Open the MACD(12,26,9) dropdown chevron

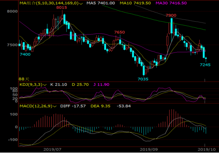55,106
